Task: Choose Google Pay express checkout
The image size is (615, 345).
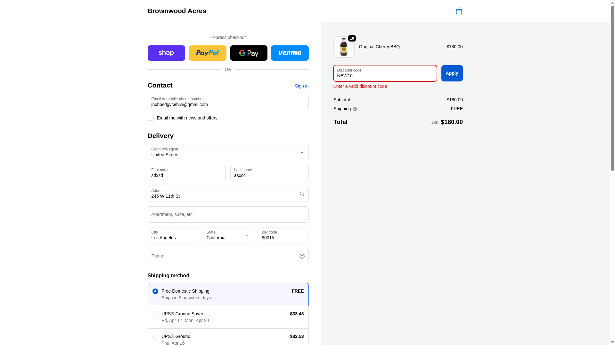Action: [249, 53]
